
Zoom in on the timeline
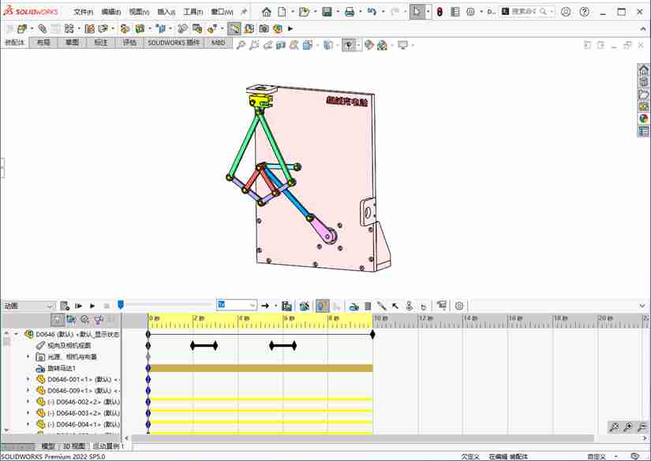click(627, 427)
